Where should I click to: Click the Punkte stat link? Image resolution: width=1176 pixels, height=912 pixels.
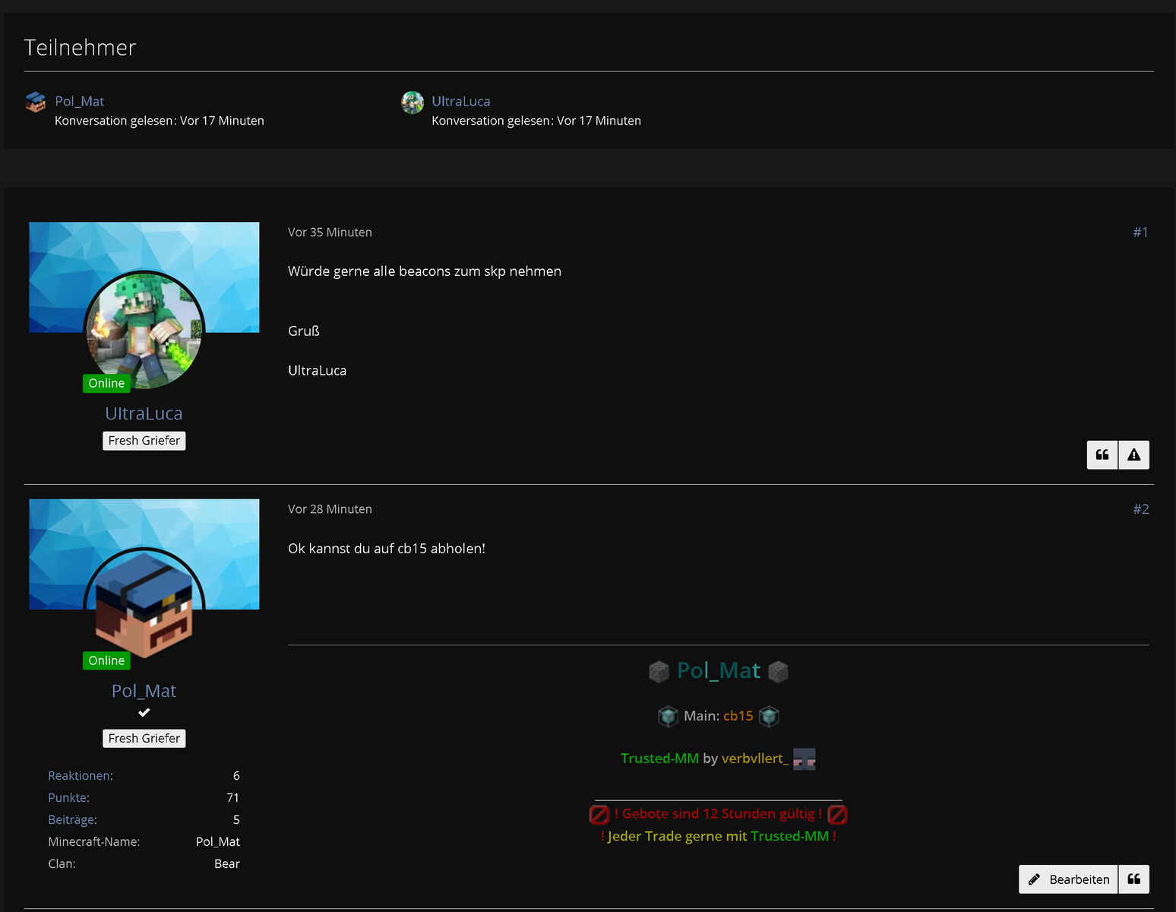(68, 798)
